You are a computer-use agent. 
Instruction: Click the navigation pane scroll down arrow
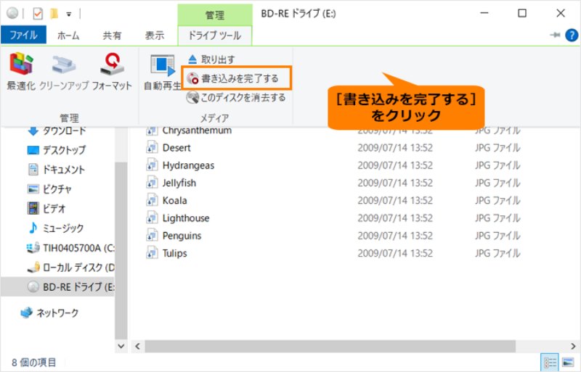click(x=121, y=346)
